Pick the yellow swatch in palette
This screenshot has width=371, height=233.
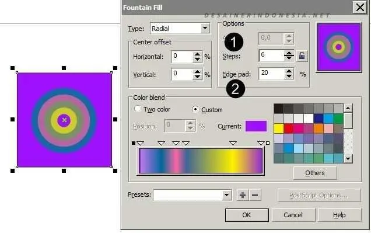point(279,128)
